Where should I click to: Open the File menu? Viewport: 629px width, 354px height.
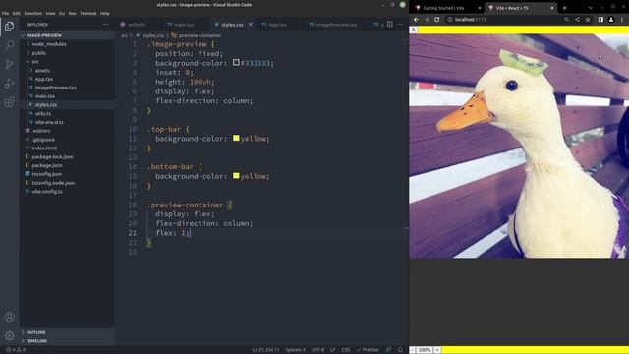5,13
